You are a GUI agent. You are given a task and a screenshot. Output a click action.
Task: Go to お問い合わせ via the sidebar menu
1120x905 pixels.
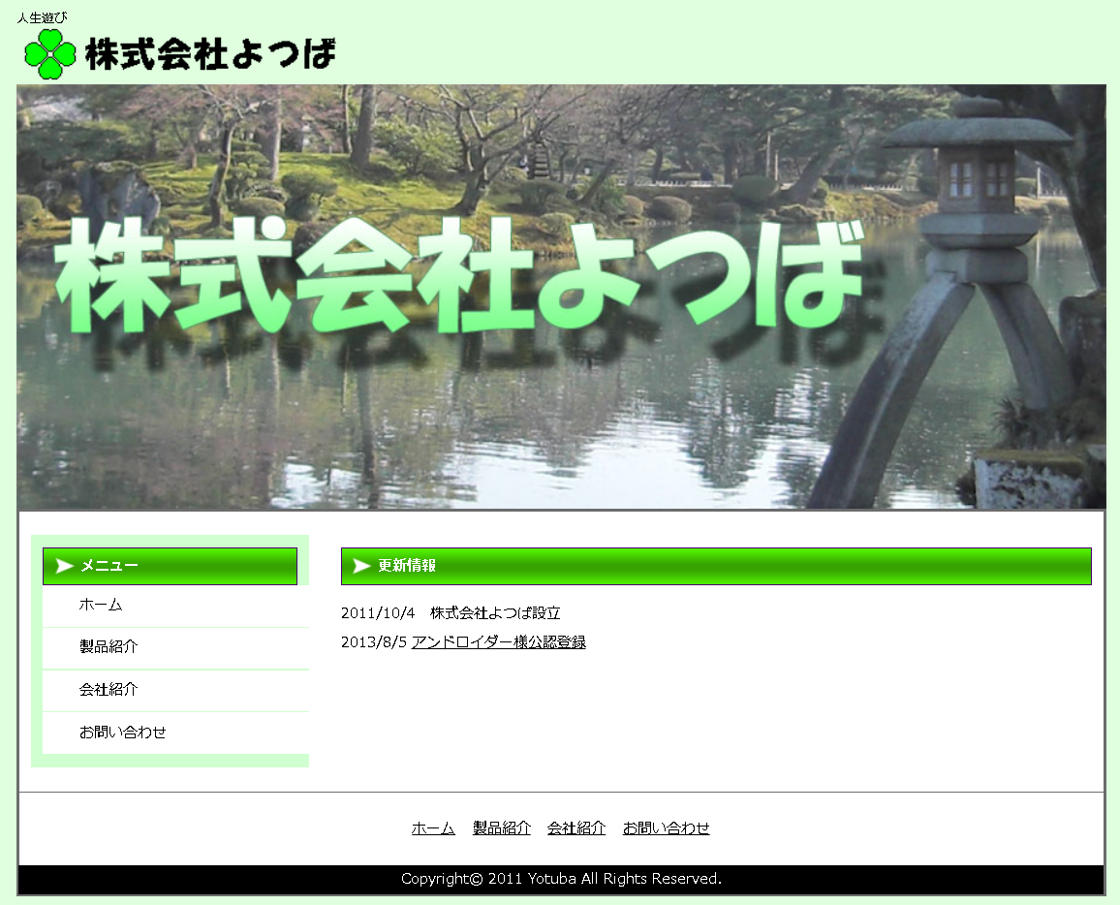(123, 733)
